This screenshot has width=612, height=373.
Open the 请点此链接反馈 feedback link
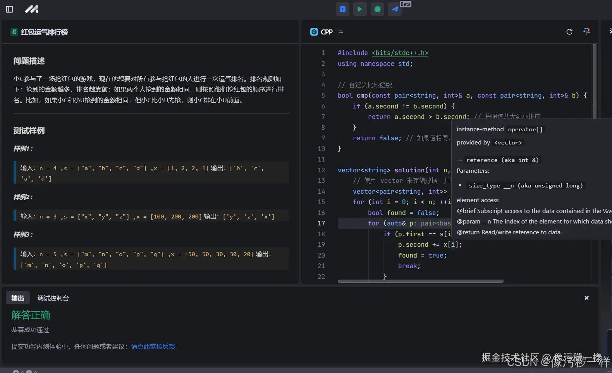pos(153,346)
